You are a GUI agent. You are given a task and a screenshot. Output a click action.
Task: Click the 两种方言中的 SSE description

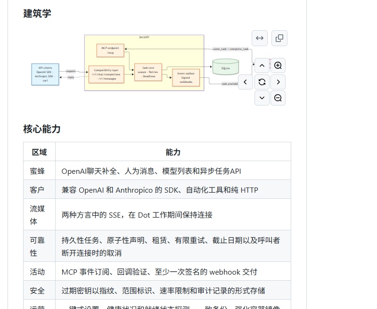point(137,215)
